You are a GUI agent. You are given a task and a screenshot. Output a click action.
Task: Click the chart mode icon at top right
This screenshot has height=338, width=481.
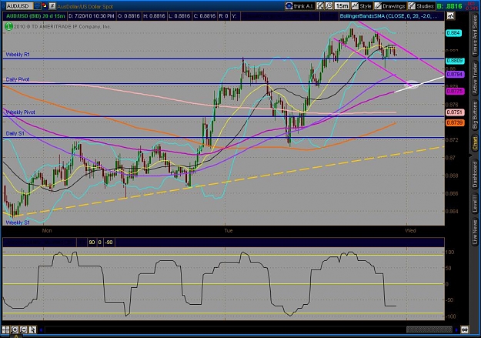[450, 16]
